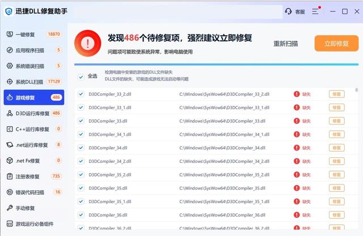This screenshot has width=363, height=236.
Task: Open the 客服 customer service headset icon
Action: coord(288,11)
